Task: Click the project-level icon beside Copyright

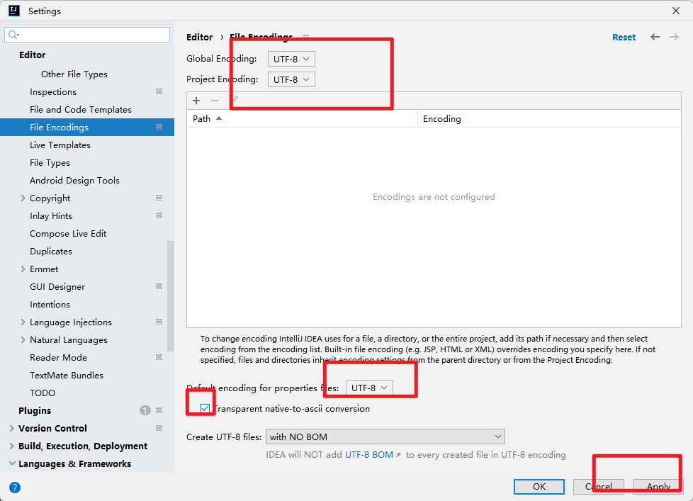Action: (159, 198)
